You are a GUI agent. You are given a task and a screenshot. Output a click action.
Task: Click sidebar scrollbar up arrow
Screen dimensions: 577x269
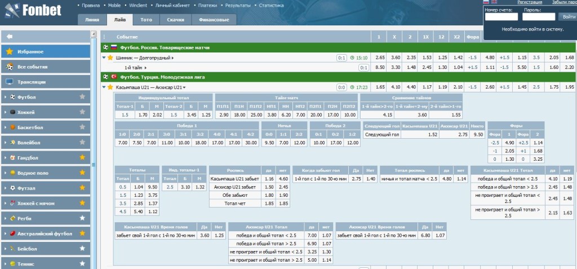coord(93,34)
